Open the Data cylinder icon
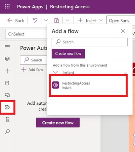Viewport: 135px width, 152px height. [7, 83]
